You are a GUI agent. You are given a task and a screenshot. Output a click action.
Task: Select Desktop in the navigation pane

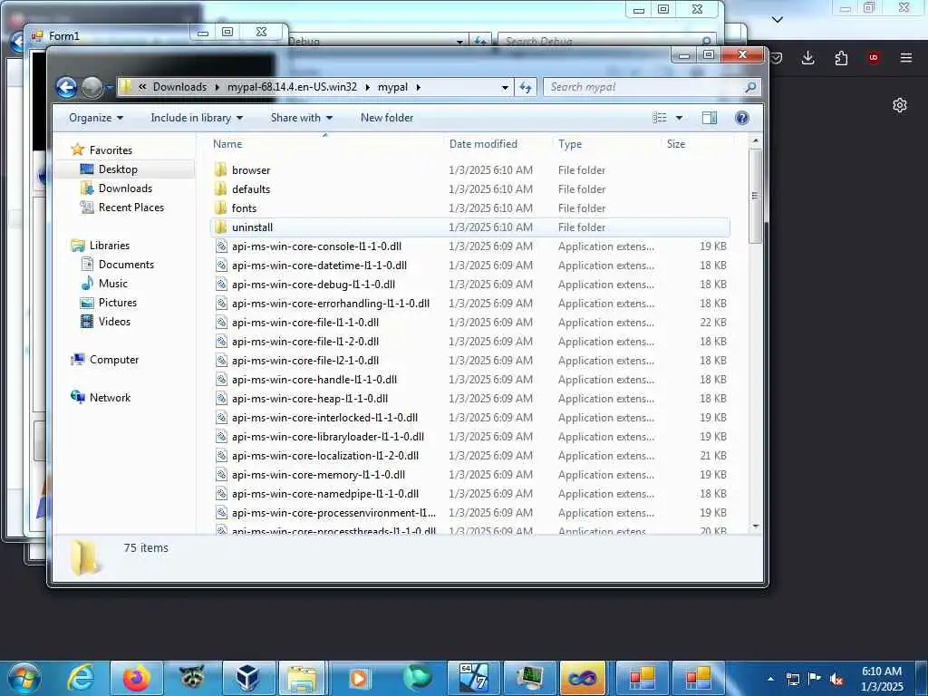coord(118,169)
